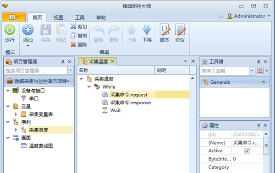The image size is (275, 173).
Task: Select the 采集命令.response step
Action: click(x=131, y=103)
